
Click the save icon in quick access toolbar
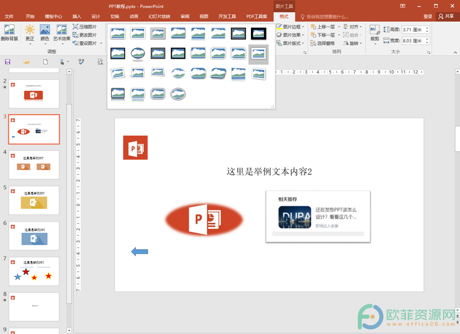pos(8,62)
